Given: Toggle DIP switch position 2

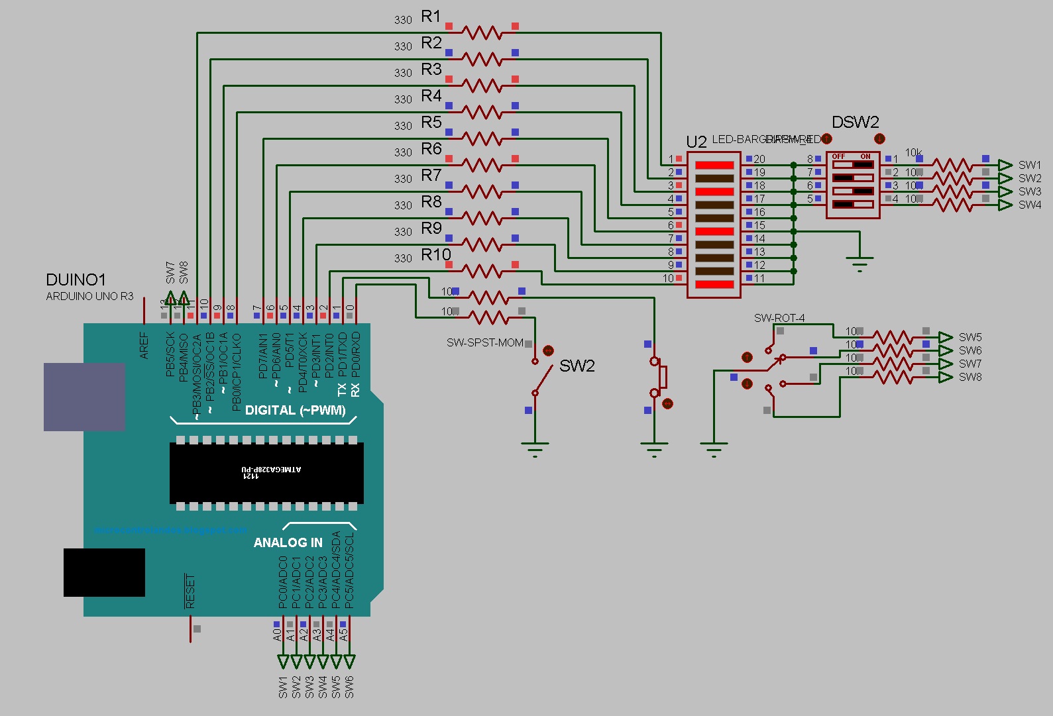Looking at the screenshot, I should (853, 178).
